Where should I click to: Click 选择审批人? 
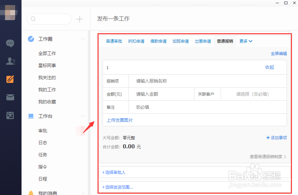point(114,173)
